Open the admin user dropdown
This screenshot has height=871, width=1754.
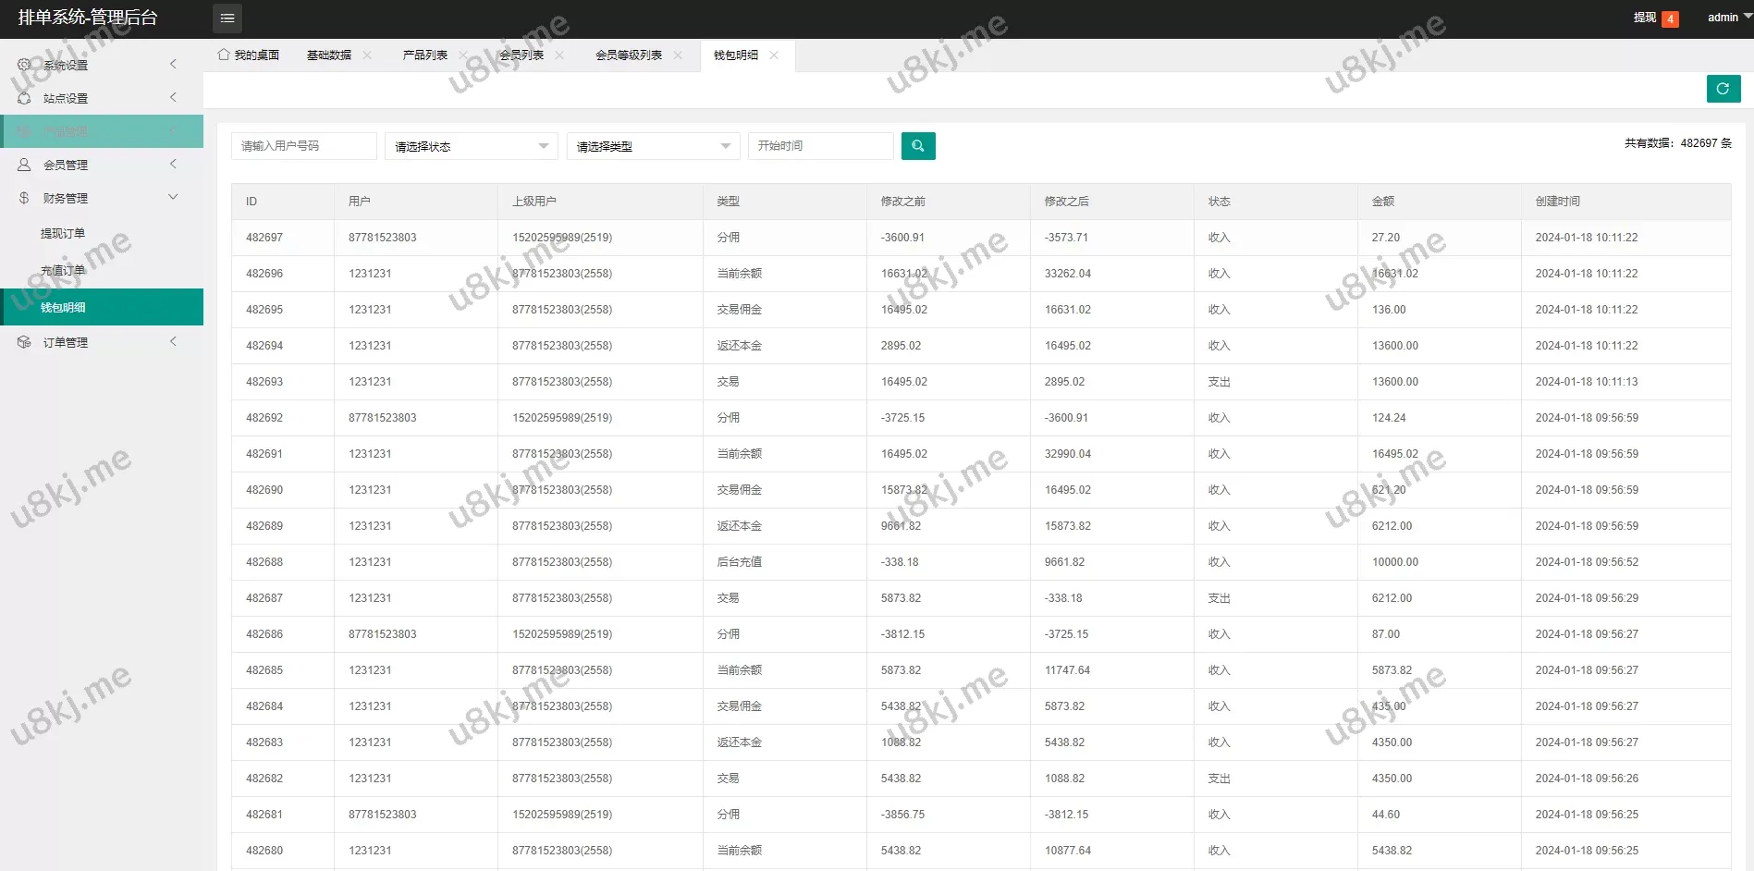[x=1727, y=18]
